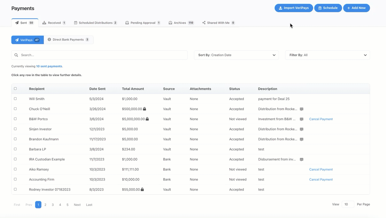Click the lock icon next to $500,000.00
The image size is (386, 218).
144,109
